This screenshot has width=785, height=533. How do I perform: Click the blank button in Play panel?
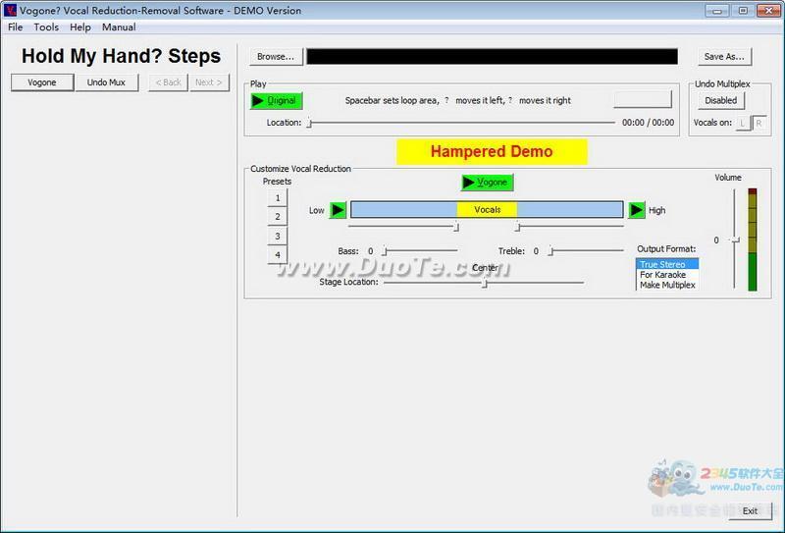pyautogui.click(x=643, y=99)
